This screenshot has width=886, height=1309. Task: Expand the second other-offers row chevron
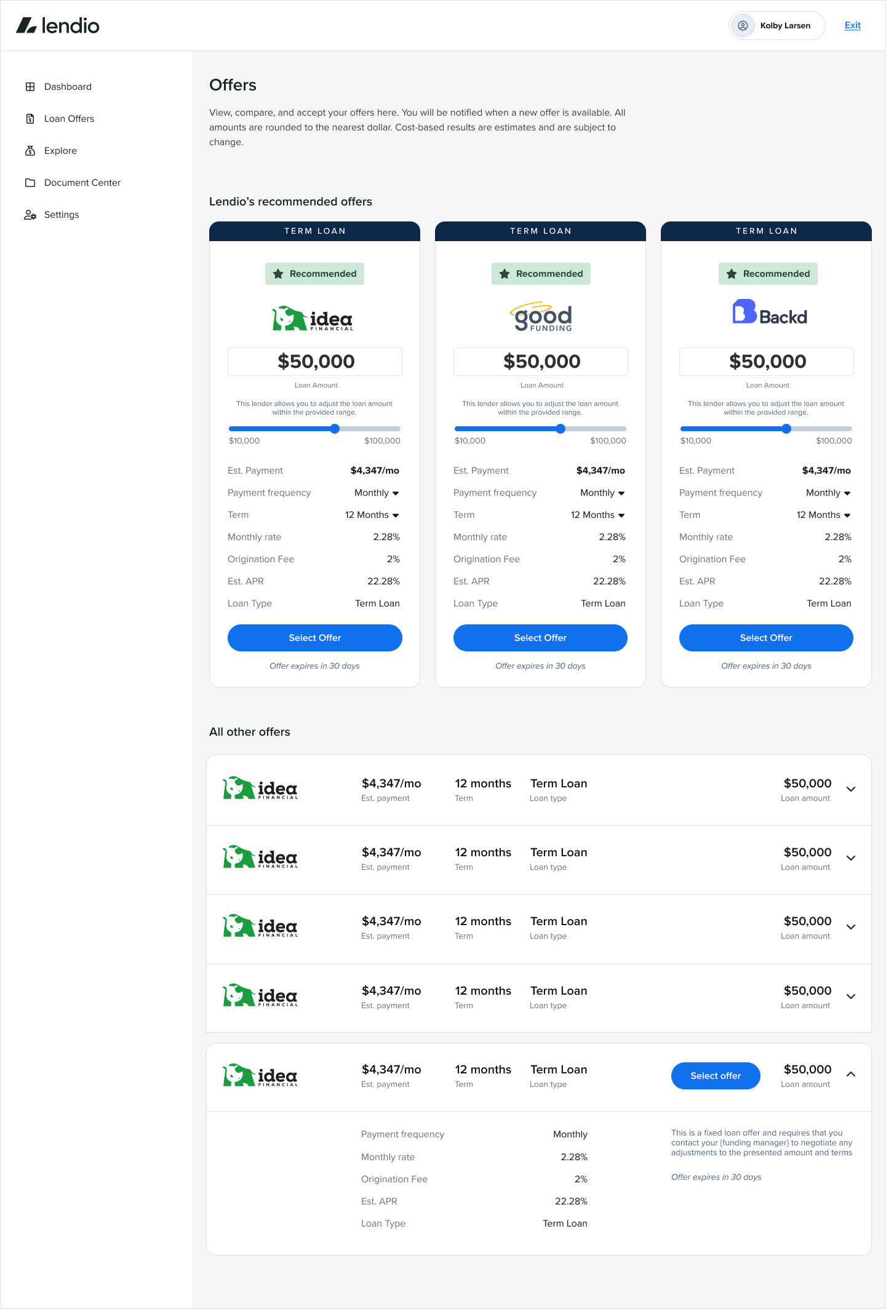tap(851, 858)
